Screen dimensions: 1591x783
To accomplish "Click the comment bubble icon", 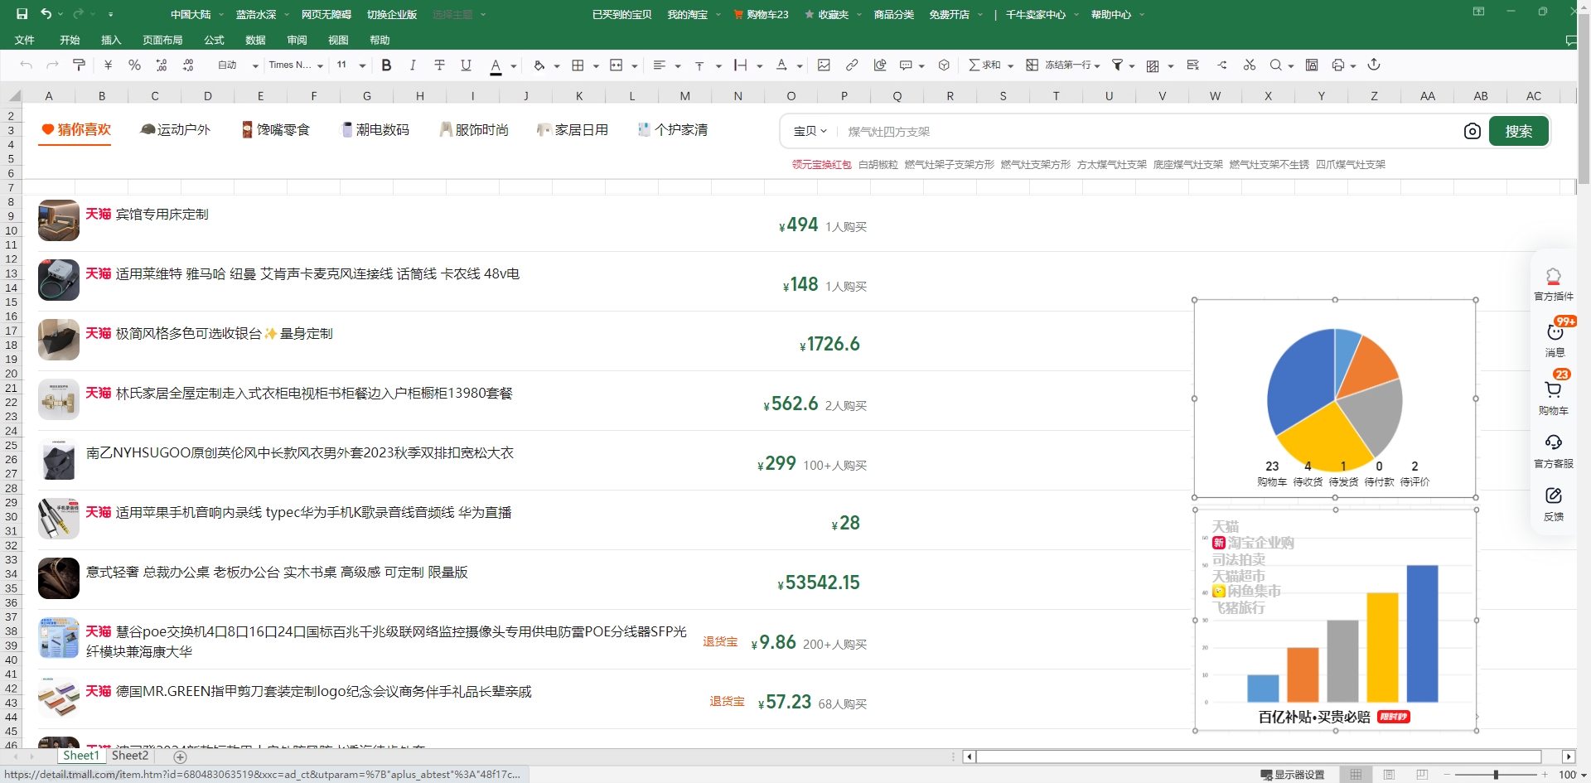I will [x=906, y=65].
